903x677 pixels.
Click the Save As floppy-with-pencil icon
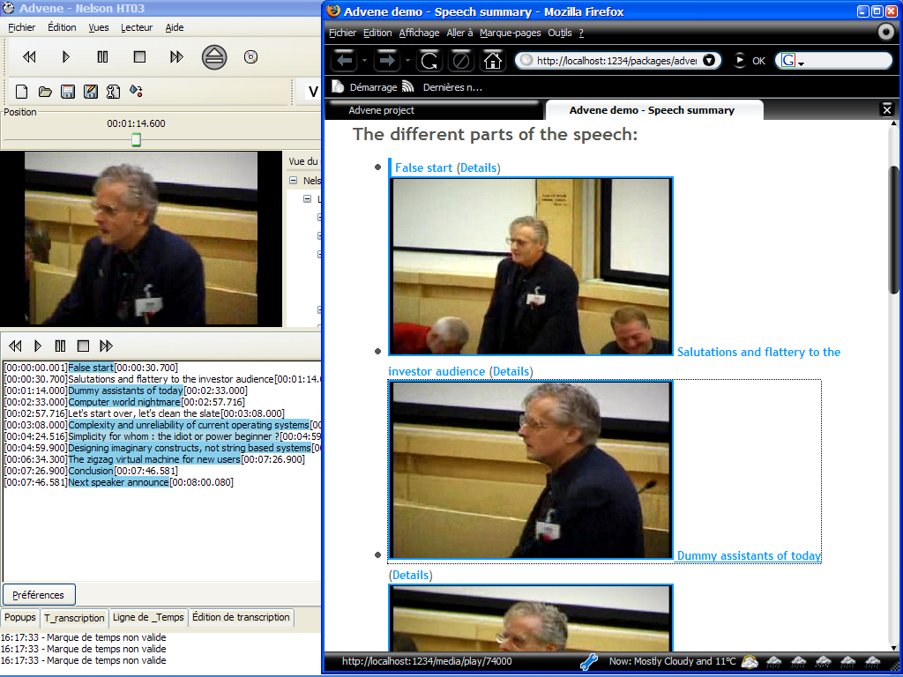tap(91, 92)
